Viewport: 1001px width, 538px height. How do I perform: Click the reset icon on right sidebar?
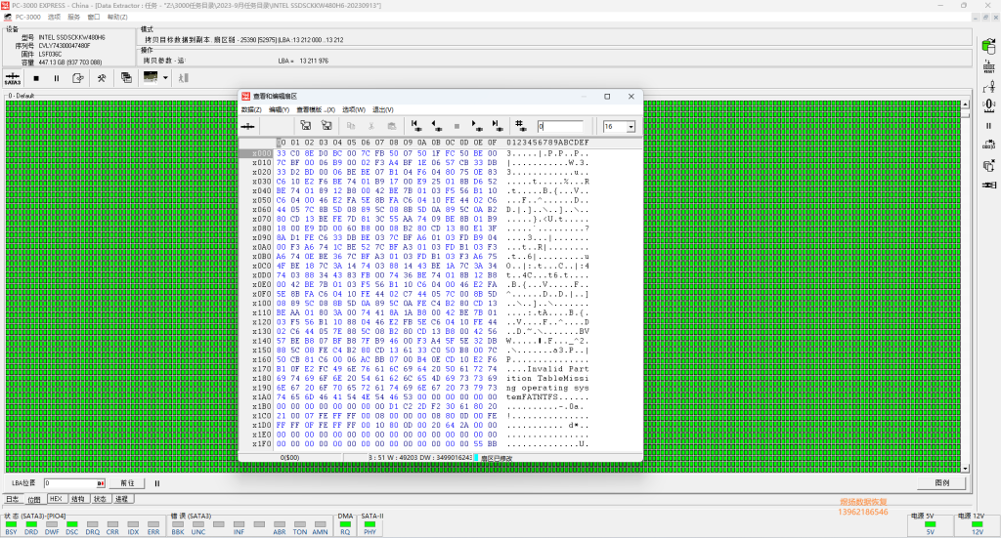989,66
